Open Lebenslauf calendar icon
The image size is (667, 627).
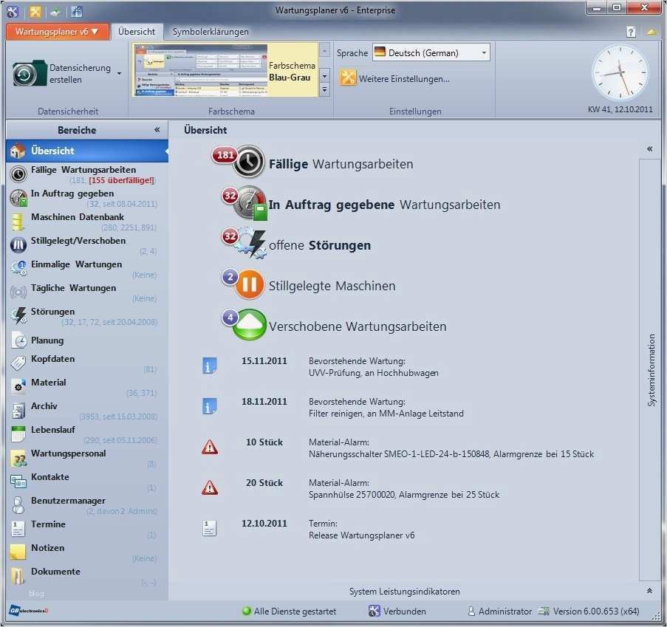click(18, 434)
